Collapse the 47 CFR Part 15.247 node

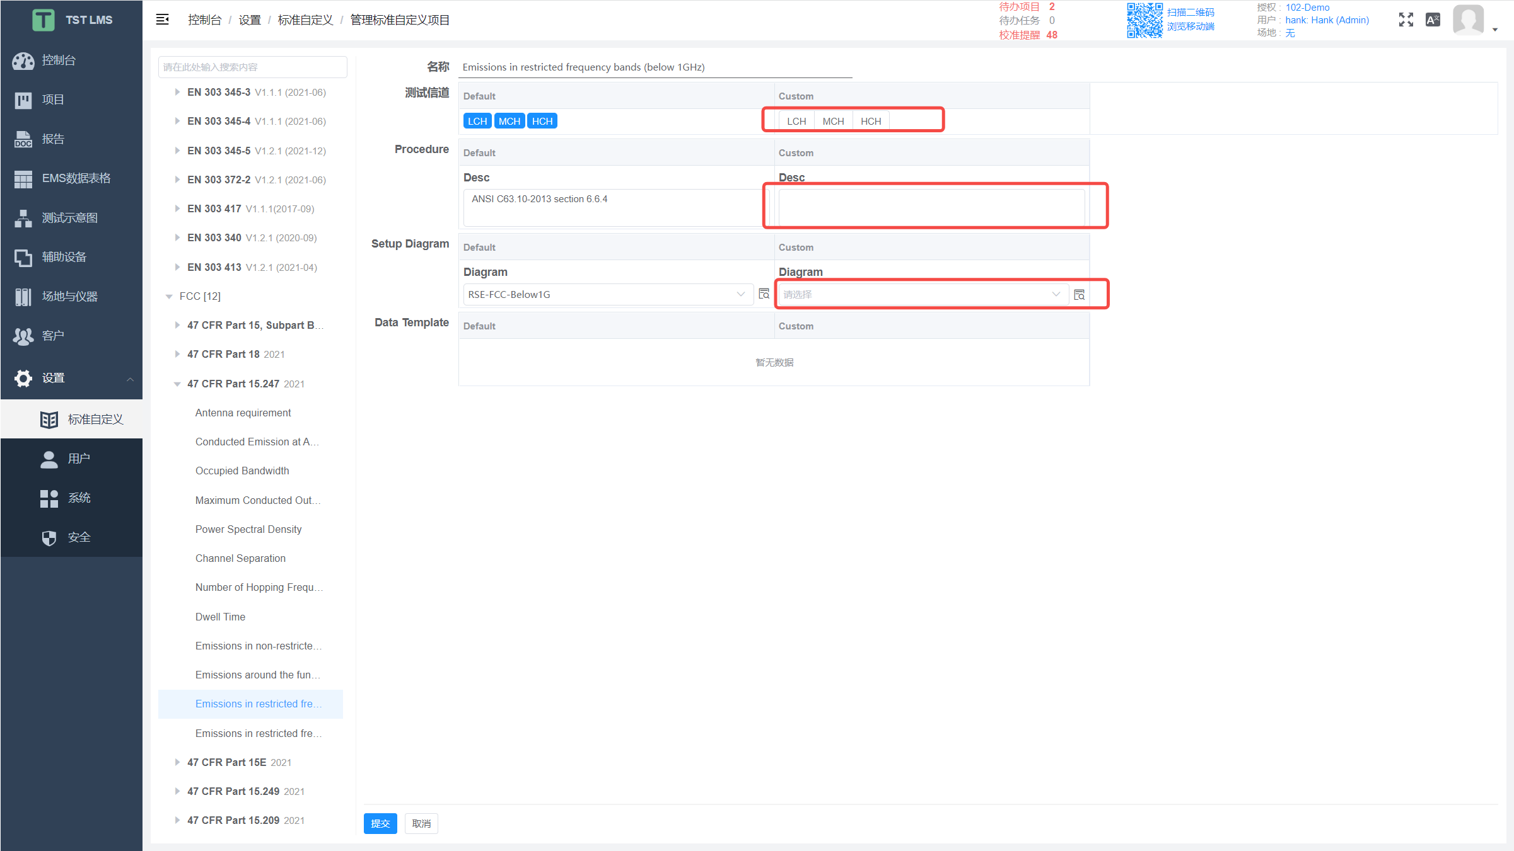tap(177, 384)
